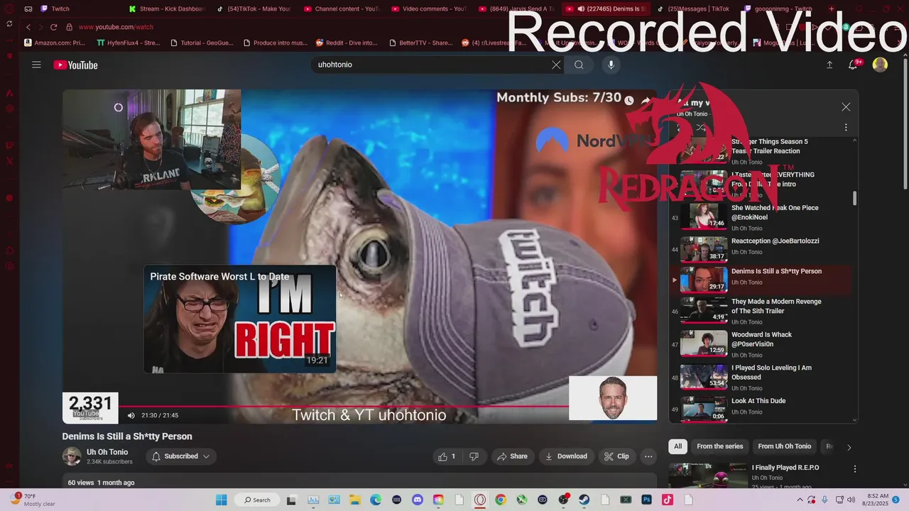Open Google Chrome from the taskbar
The width and height of the screenshot is (909, 511).
click(x=501, y=500)
